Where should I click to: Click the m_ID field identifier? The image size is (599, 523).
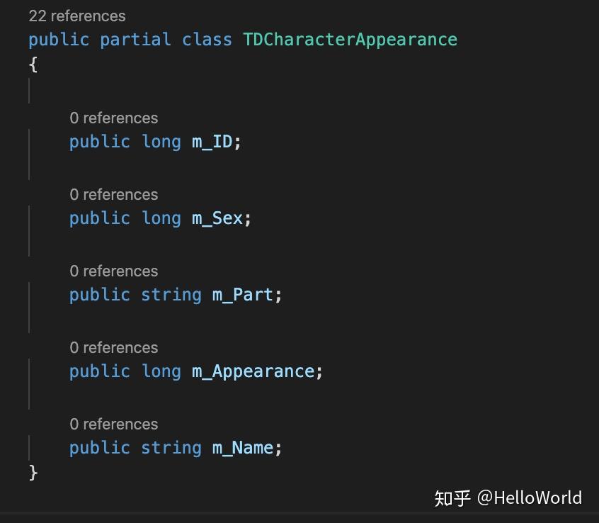(x=212, y=142)
